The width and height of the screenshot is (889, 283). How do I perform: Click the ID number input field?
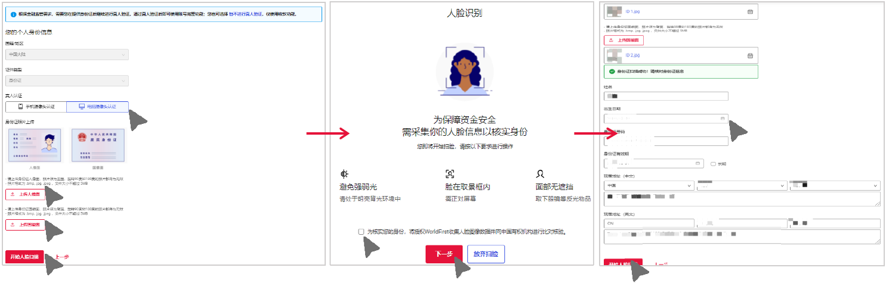point(666,141)
